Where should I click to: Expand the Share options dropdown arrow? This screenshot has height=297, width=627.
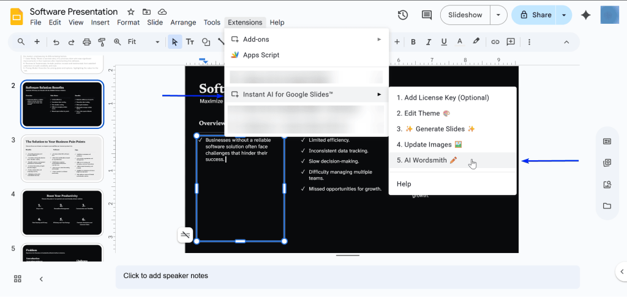pos(563,15)
